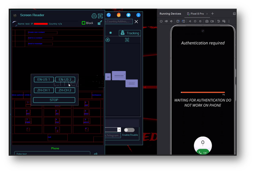Viewport: 254px width, 173px height.
Task: Toggle the Block checkbox
Action: [x=83, y=23]
